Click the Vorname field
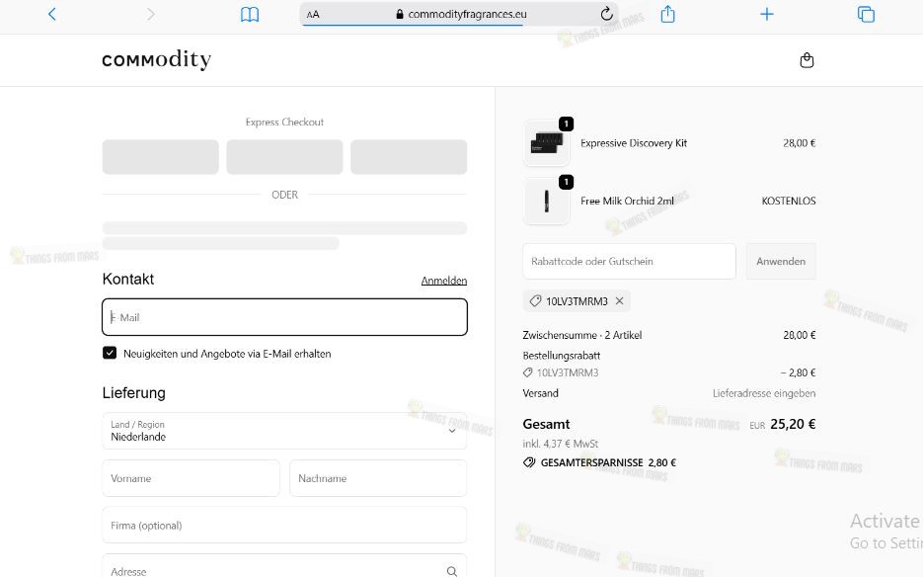 [x=191, y=478]
